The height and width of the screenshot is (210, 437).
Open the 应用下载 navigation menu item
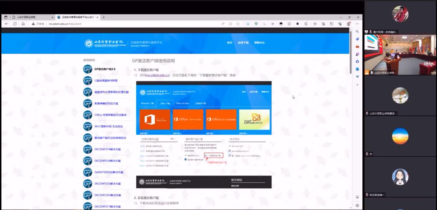click(243, 43)
